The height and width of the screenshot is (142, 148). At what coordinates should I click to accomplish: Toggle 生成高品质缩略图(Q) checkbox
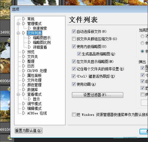pos(79,54)
